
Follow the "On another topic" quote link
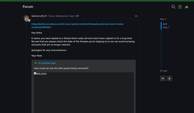point(47,63)
